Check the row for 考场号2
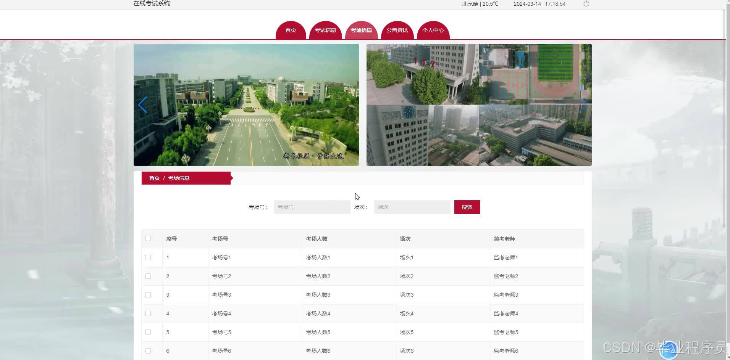The width and height of the screenshot is (730, 360). click(148, 276)
